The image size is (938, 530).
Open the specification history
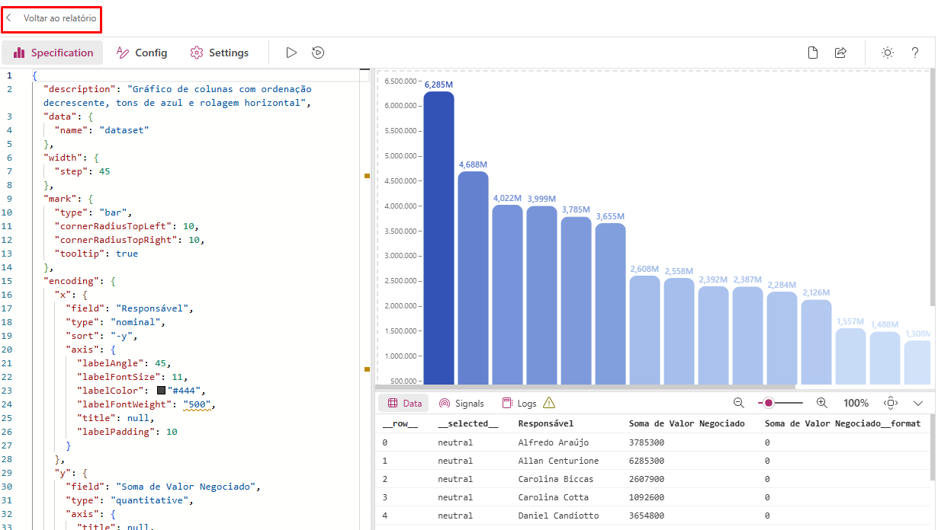(318, 52)
